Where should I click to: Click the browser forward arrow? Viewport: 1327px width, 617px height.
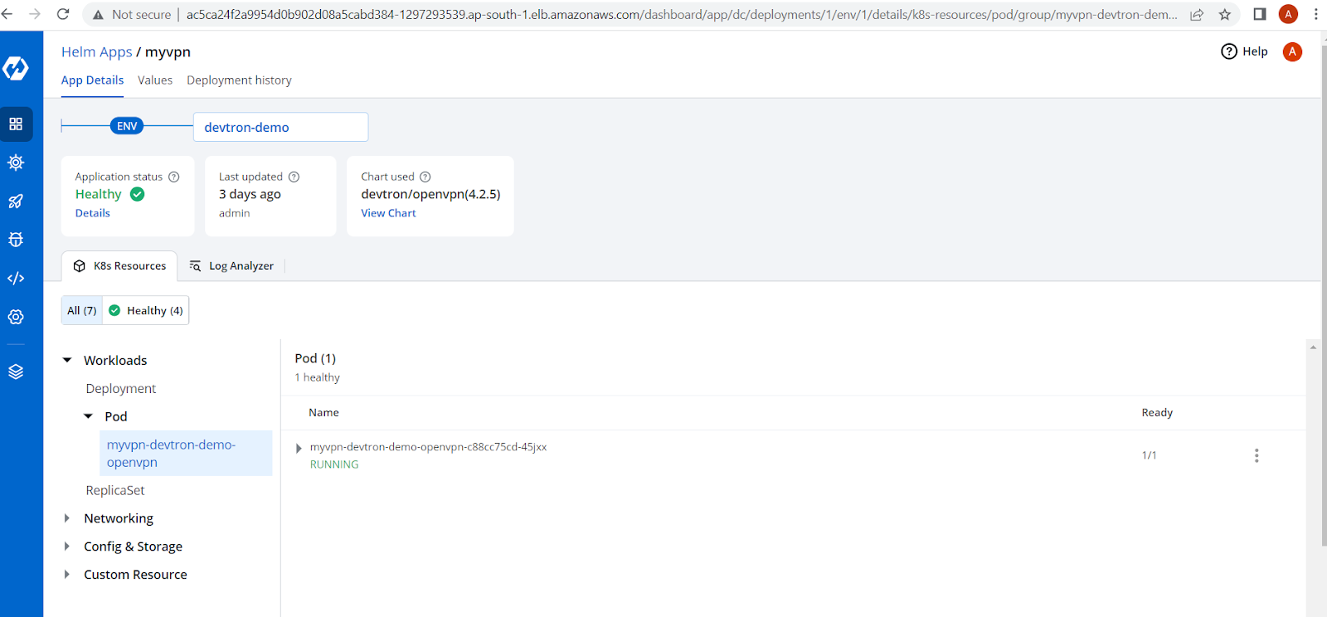pos(35,14)
